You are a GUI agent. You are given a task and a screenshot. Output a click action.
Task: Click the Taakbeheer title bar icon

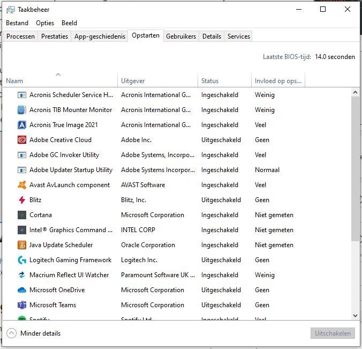10,10
